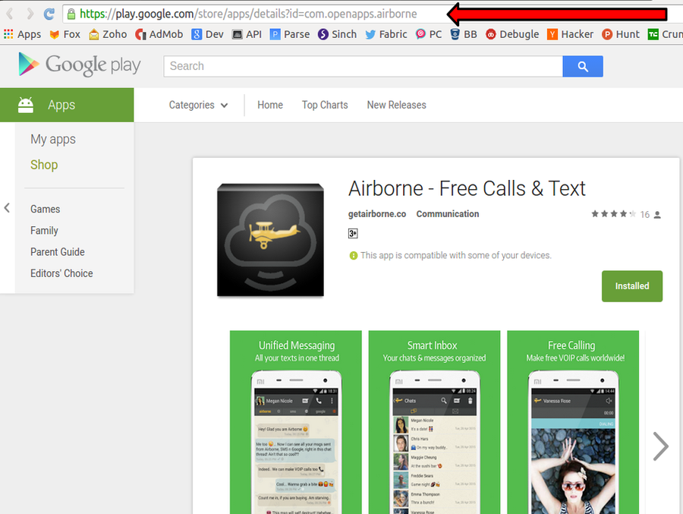Screen dimensions: 683x514
Task: Click the star rating display
Action: pos(613,213)
